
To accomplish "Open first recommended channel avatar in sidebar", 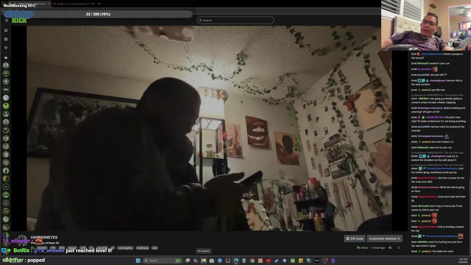I will pyautogui.click(x=6, y=65).
